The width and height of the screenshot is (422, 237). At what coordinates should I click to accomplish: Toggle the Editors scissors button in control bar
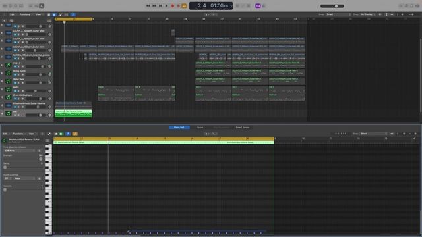coord(42,6)
